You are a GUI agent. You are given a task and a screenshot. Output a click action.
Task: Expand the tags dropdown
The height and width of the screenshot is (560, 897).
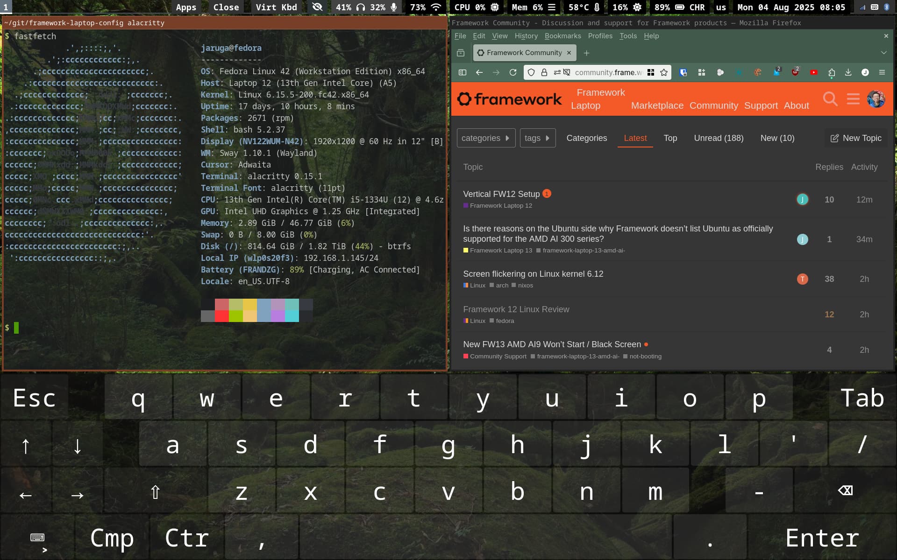pyautogui.click(x=538, y=138)
